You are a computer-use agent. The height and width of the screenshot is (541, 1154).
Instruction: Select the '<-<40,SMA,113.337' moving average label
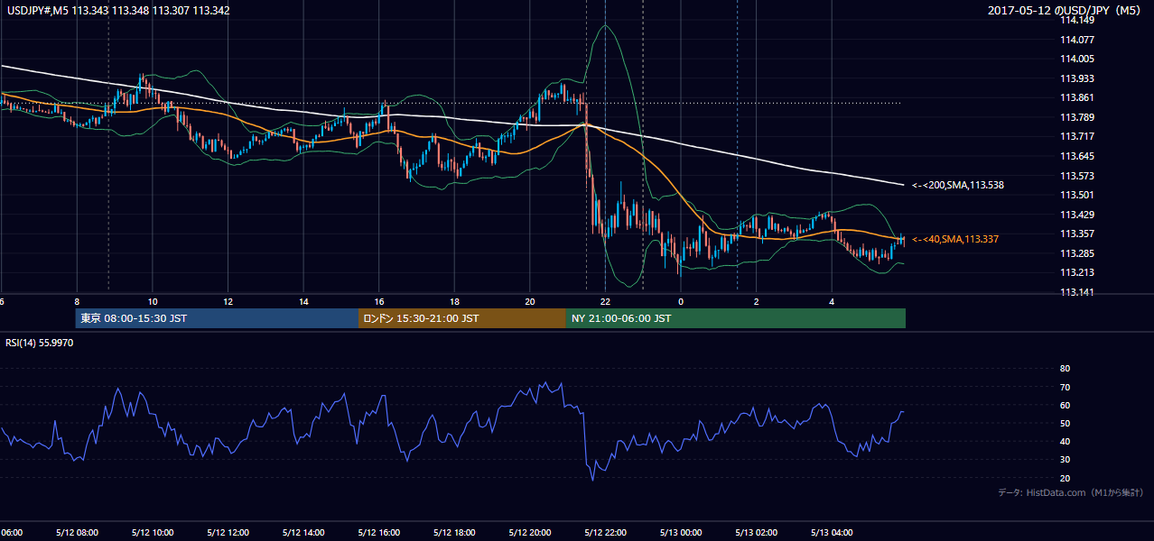(955, 239)
